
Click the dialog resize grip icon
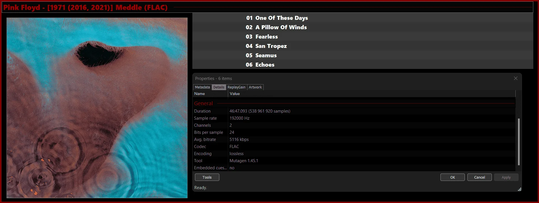(519, 189)
